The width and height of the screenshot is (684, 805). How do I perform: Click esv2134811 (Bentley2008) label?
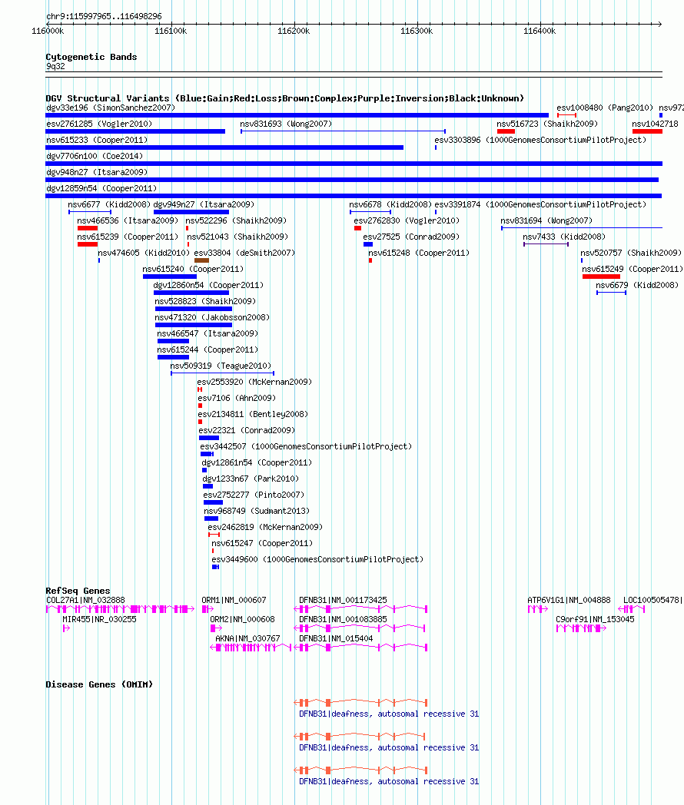(x=253, y=414)
